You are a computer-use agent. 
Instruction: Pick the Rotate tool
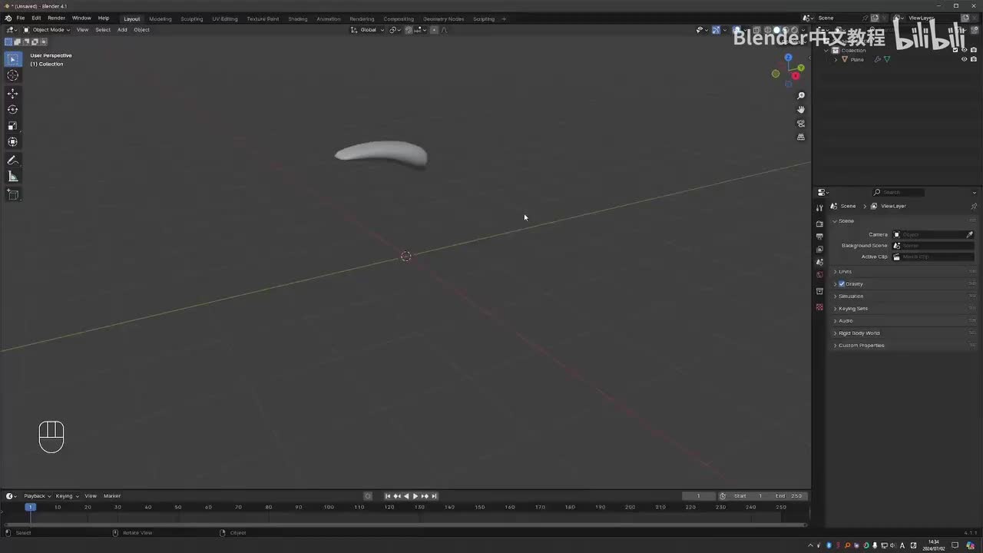[12, 110]
